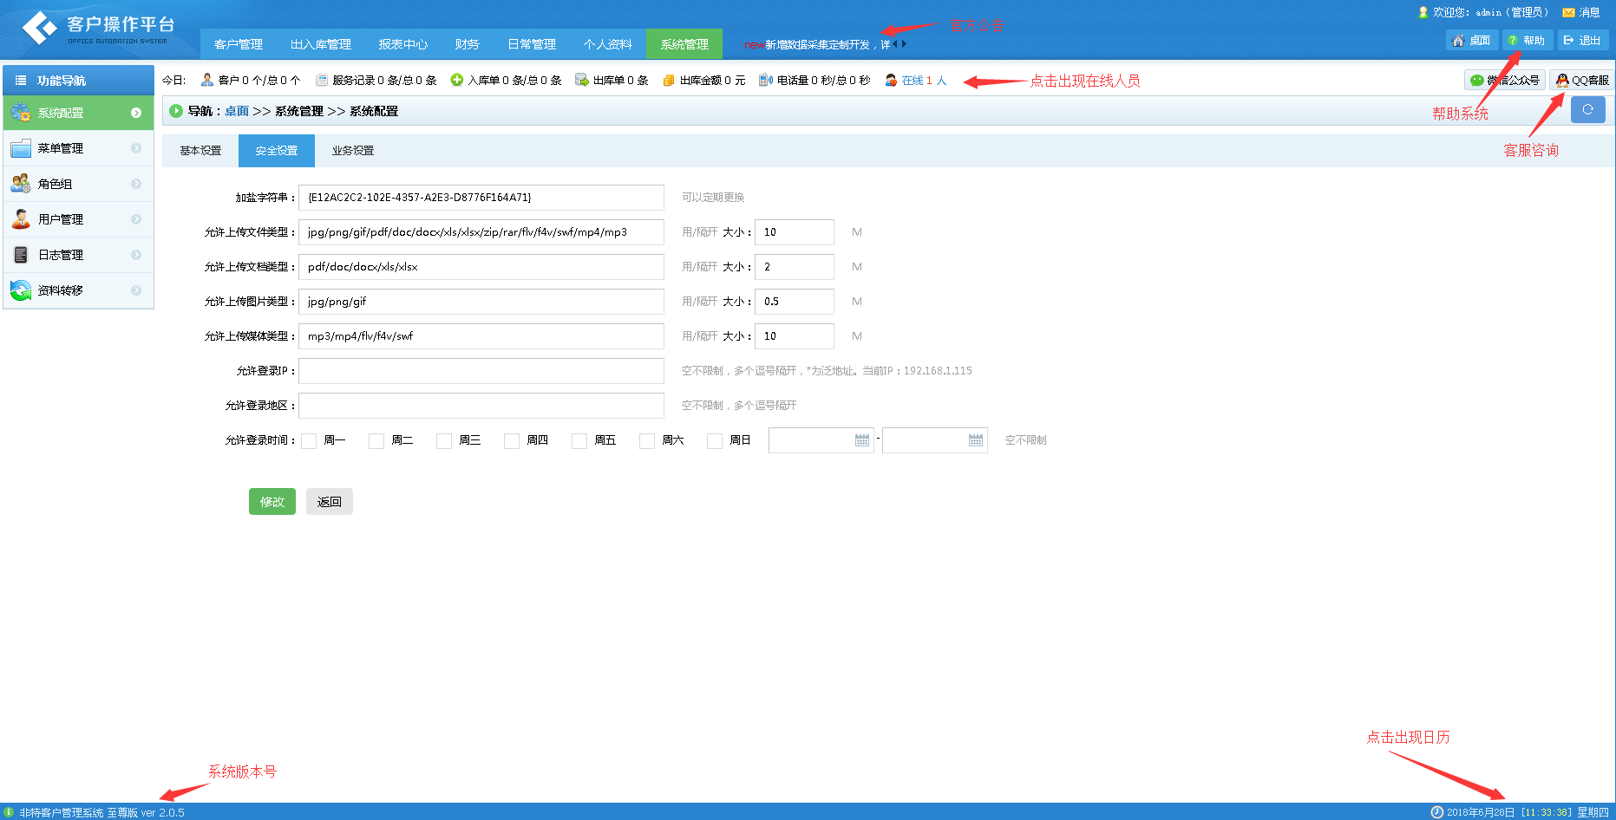
Task: Open the QQ客服 customer service icon
Action: pos(1562,81)
